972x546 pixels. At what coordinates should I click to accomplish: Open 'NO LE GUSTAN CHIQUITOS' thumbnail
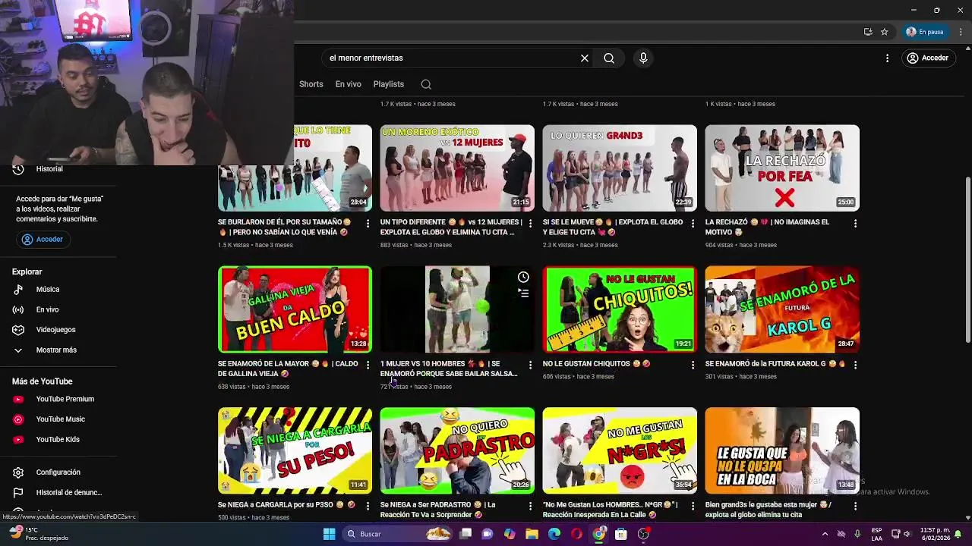pyautogui.click(x=620, y=309)
